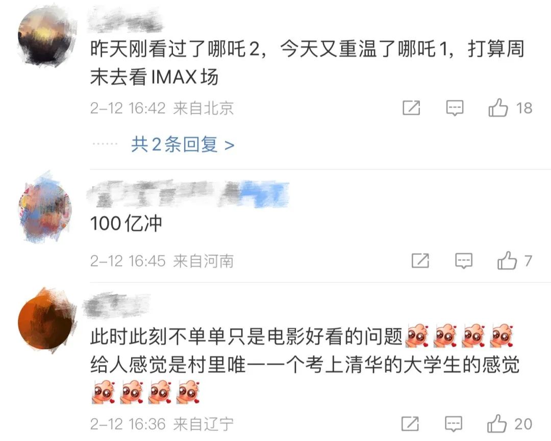Share the Beijing comment about Nezha 2
551x441 pixels.
pyautogui.click(x=411, y=108)
